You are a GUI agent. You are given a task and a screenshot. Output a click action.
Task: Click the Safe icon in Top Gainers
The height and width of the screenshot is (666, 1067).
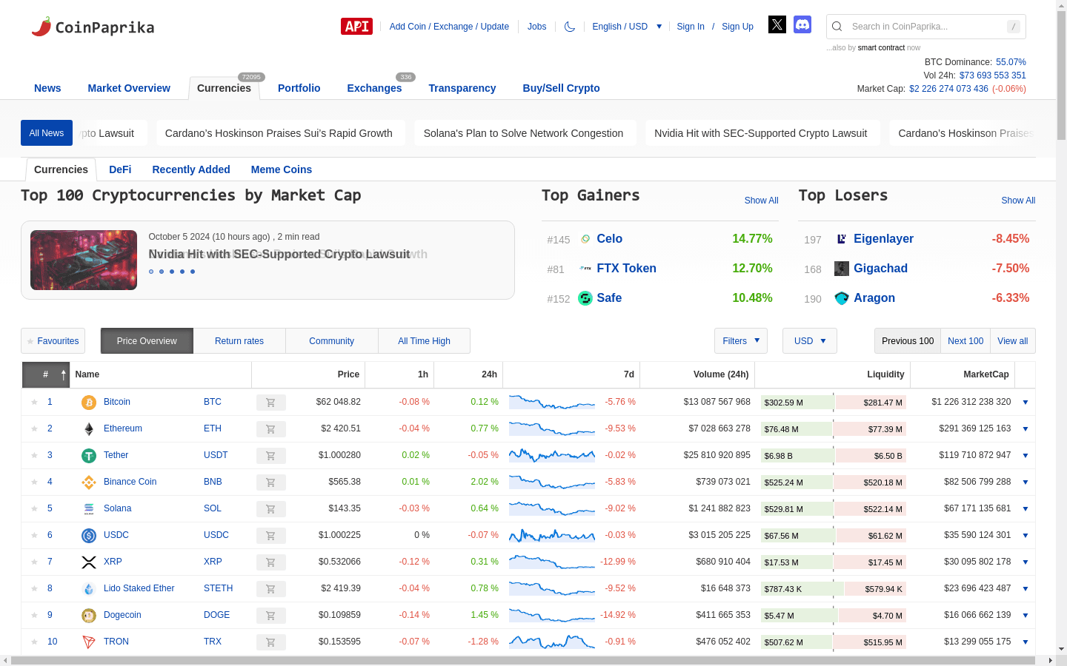pos(585,298)
